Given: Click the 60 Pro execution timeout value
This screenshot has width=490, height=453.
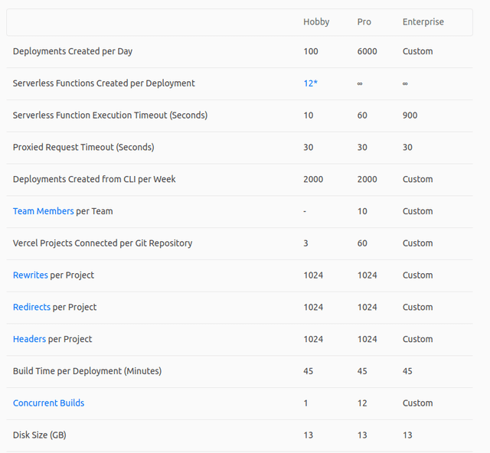Looking at the screenshot, I should click(362, 116).
